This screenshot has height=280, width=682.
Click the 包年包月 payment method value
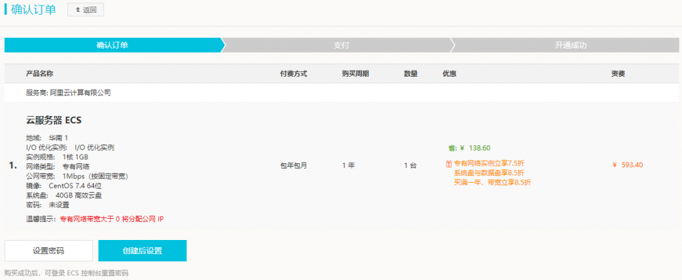(x=294, y=165)
